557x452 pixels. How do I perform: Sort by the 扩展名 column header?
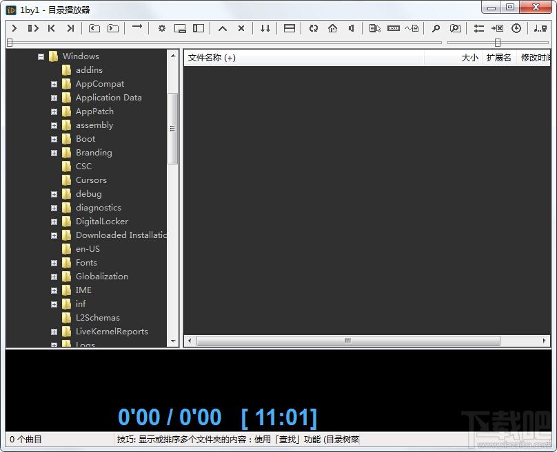tap(498, 57)
